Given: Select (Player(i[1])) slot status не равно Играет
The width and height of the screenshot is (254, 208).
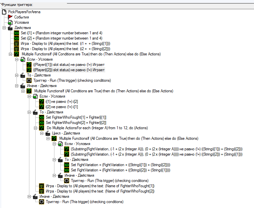Looking at the screenshot, I should pyautogui.click(x=69, y=65).
